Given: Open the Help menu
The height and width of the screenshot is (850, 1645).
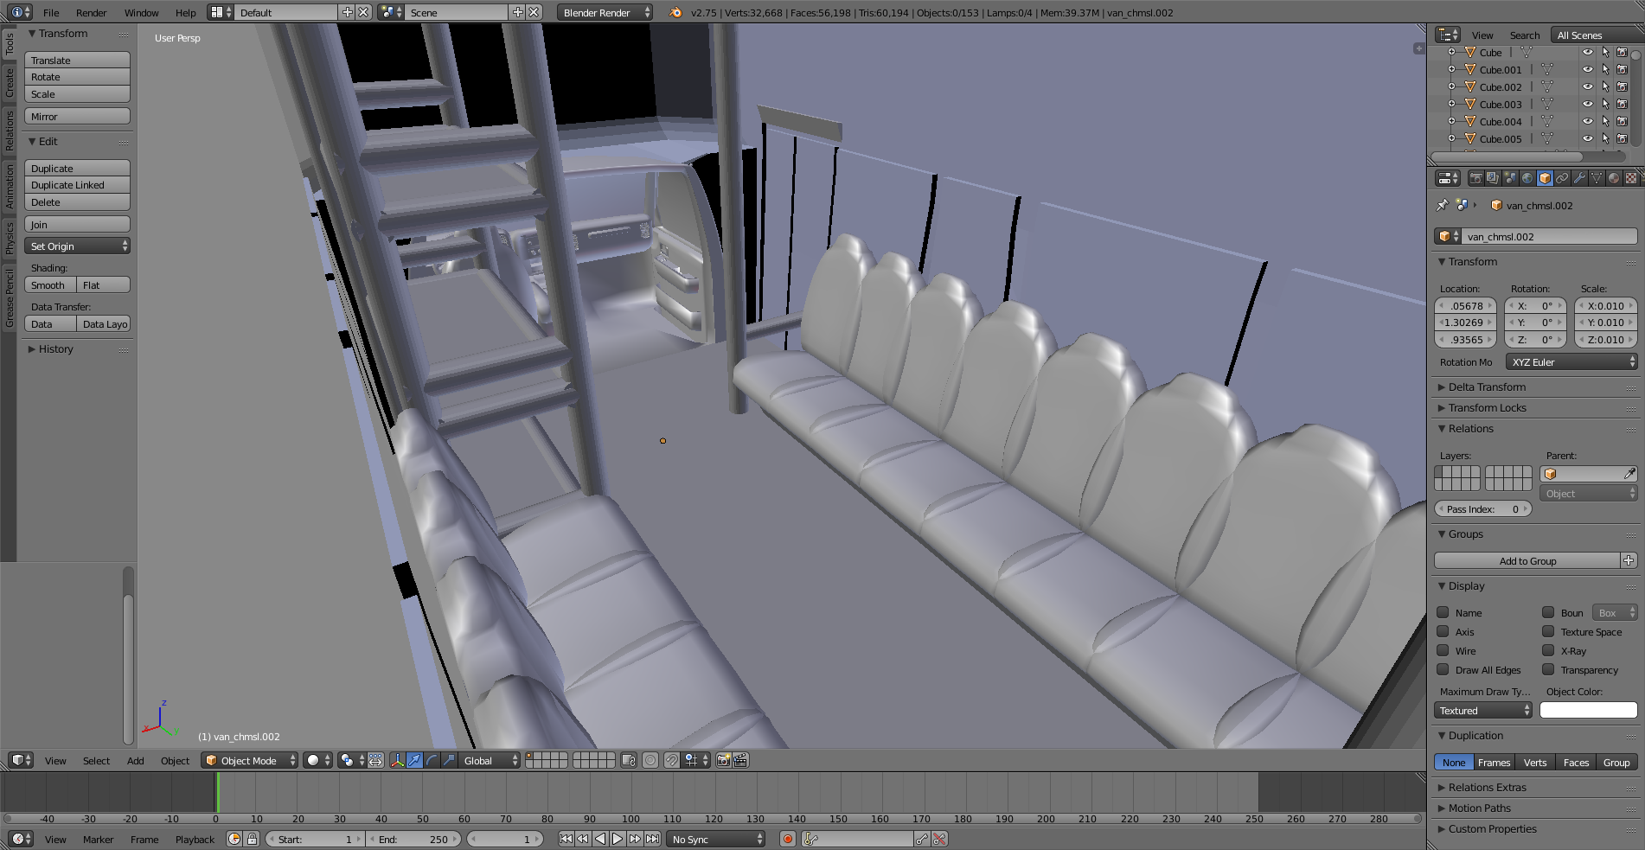Looking at the screenshot, I should [x=185, y=12].
